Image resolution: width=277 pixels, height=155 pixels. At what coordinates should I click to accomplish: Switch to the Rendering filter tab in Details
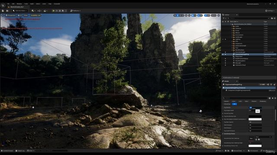[x=263, y=102]
